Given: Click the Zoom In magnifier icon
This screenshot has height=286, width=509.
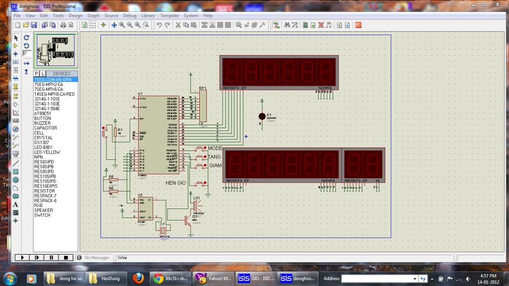Looking at the screenshot, I should tap(122, 25).
